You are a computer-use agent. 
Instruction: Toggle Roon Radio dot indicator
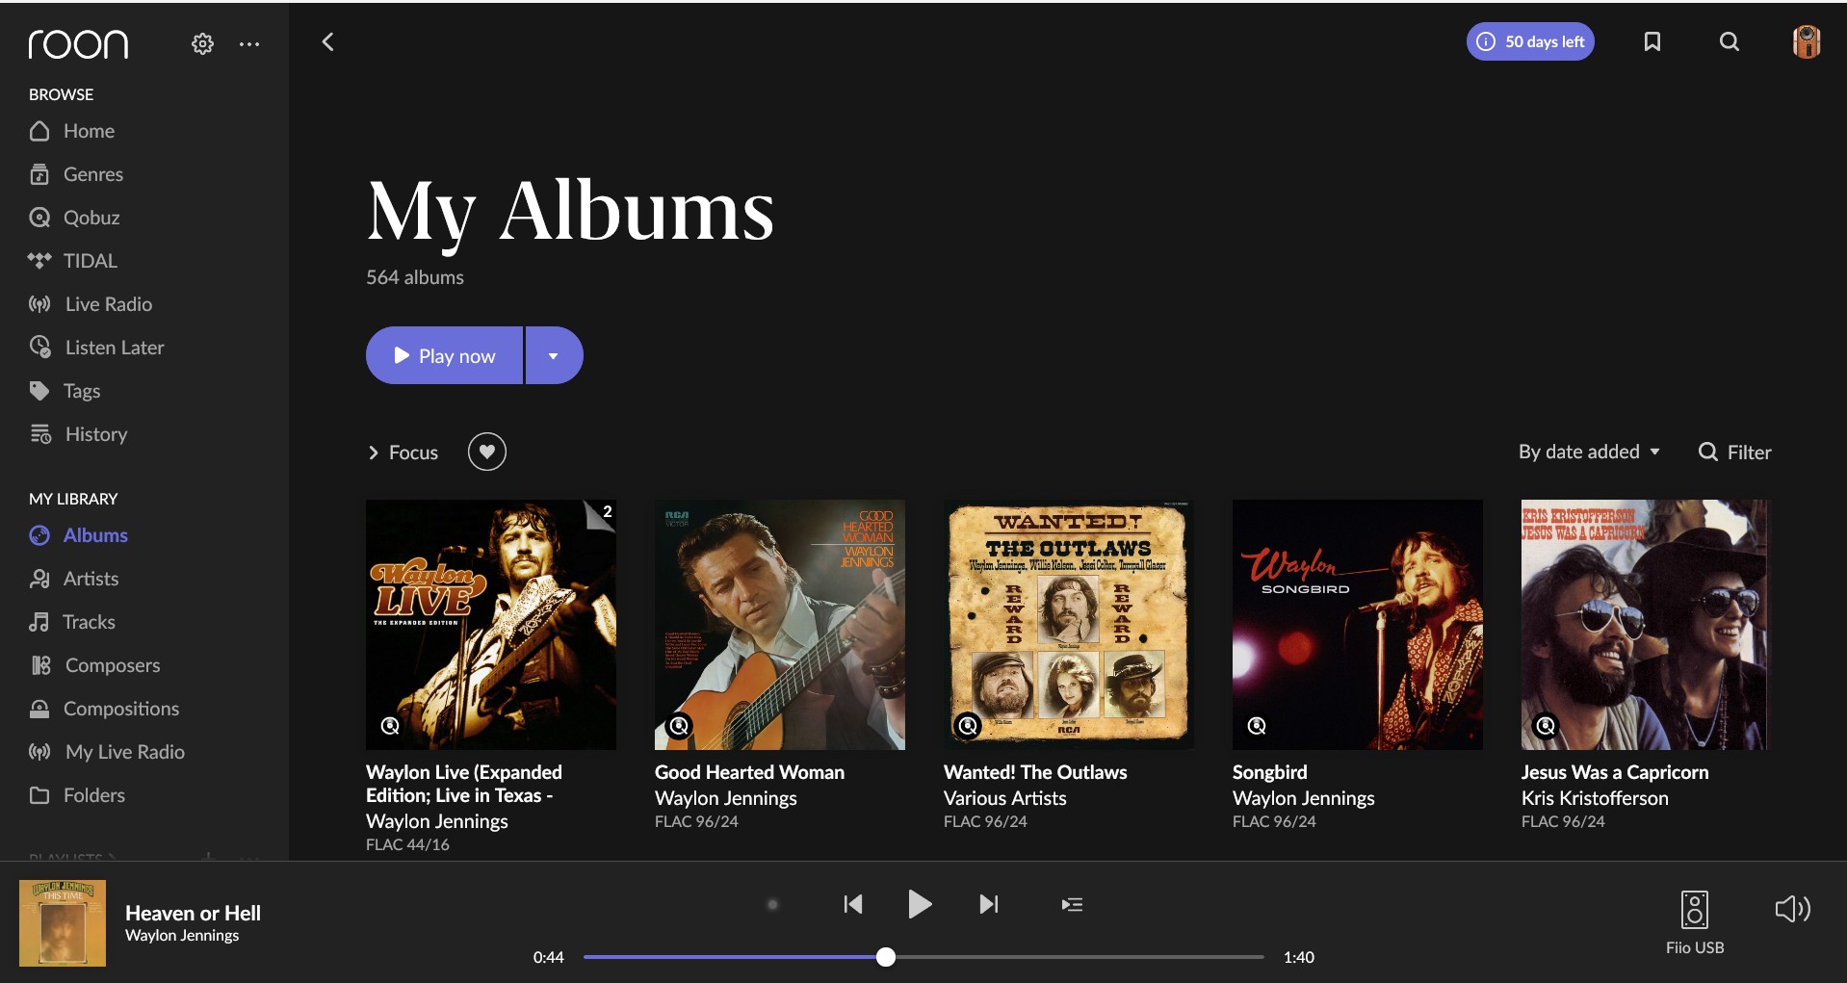click(x=772, y=904)
